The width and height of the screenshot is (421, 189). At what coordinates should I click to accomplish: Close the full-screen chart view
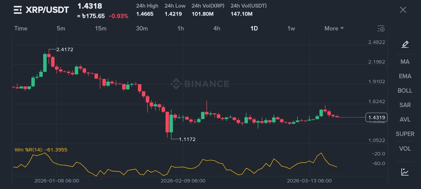tap(403, 10)
